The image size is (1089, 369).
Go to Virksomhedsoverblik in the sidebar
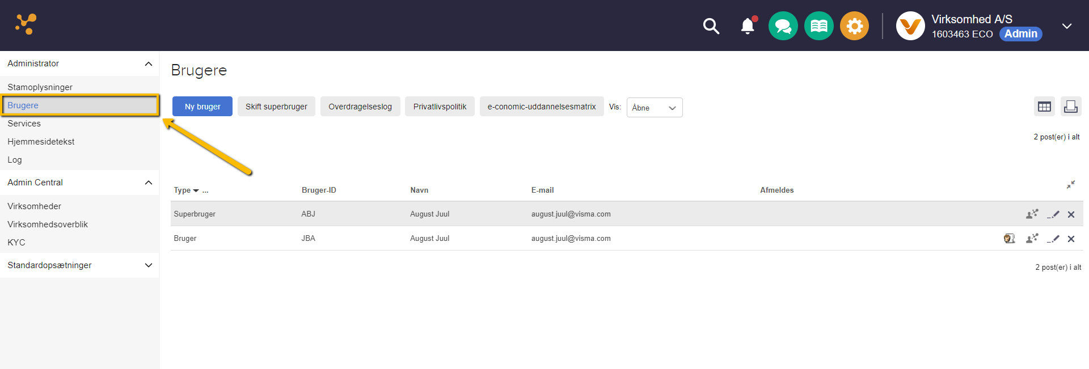(x=48, y=224)
